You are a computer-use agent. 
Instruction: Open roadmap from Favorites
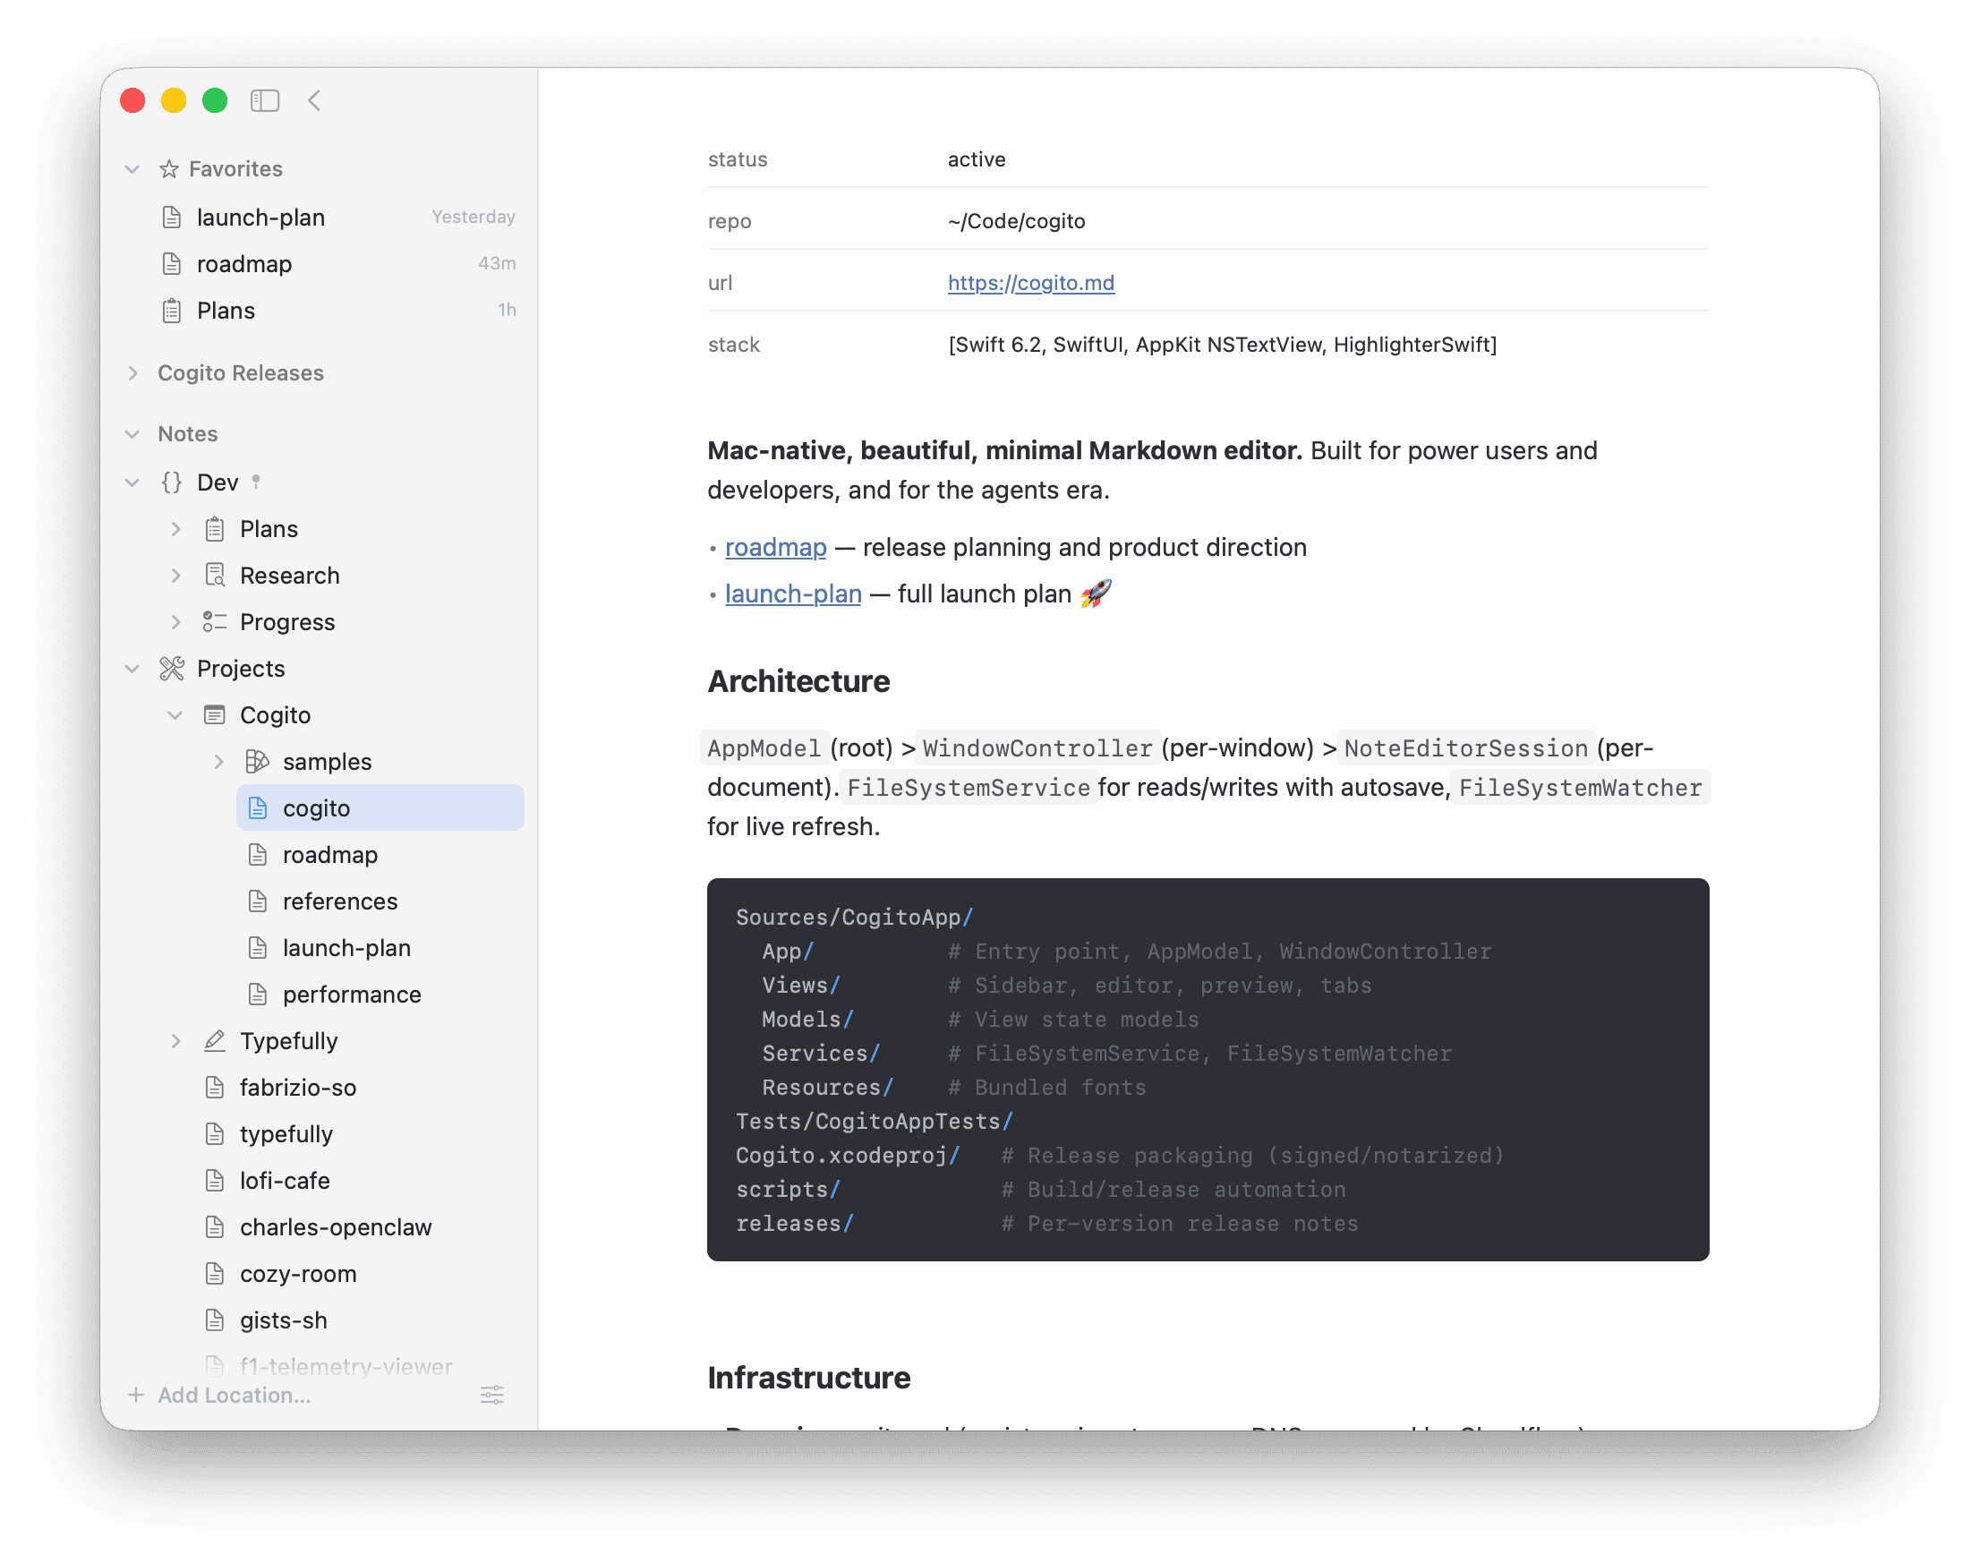tap(337, 264)
